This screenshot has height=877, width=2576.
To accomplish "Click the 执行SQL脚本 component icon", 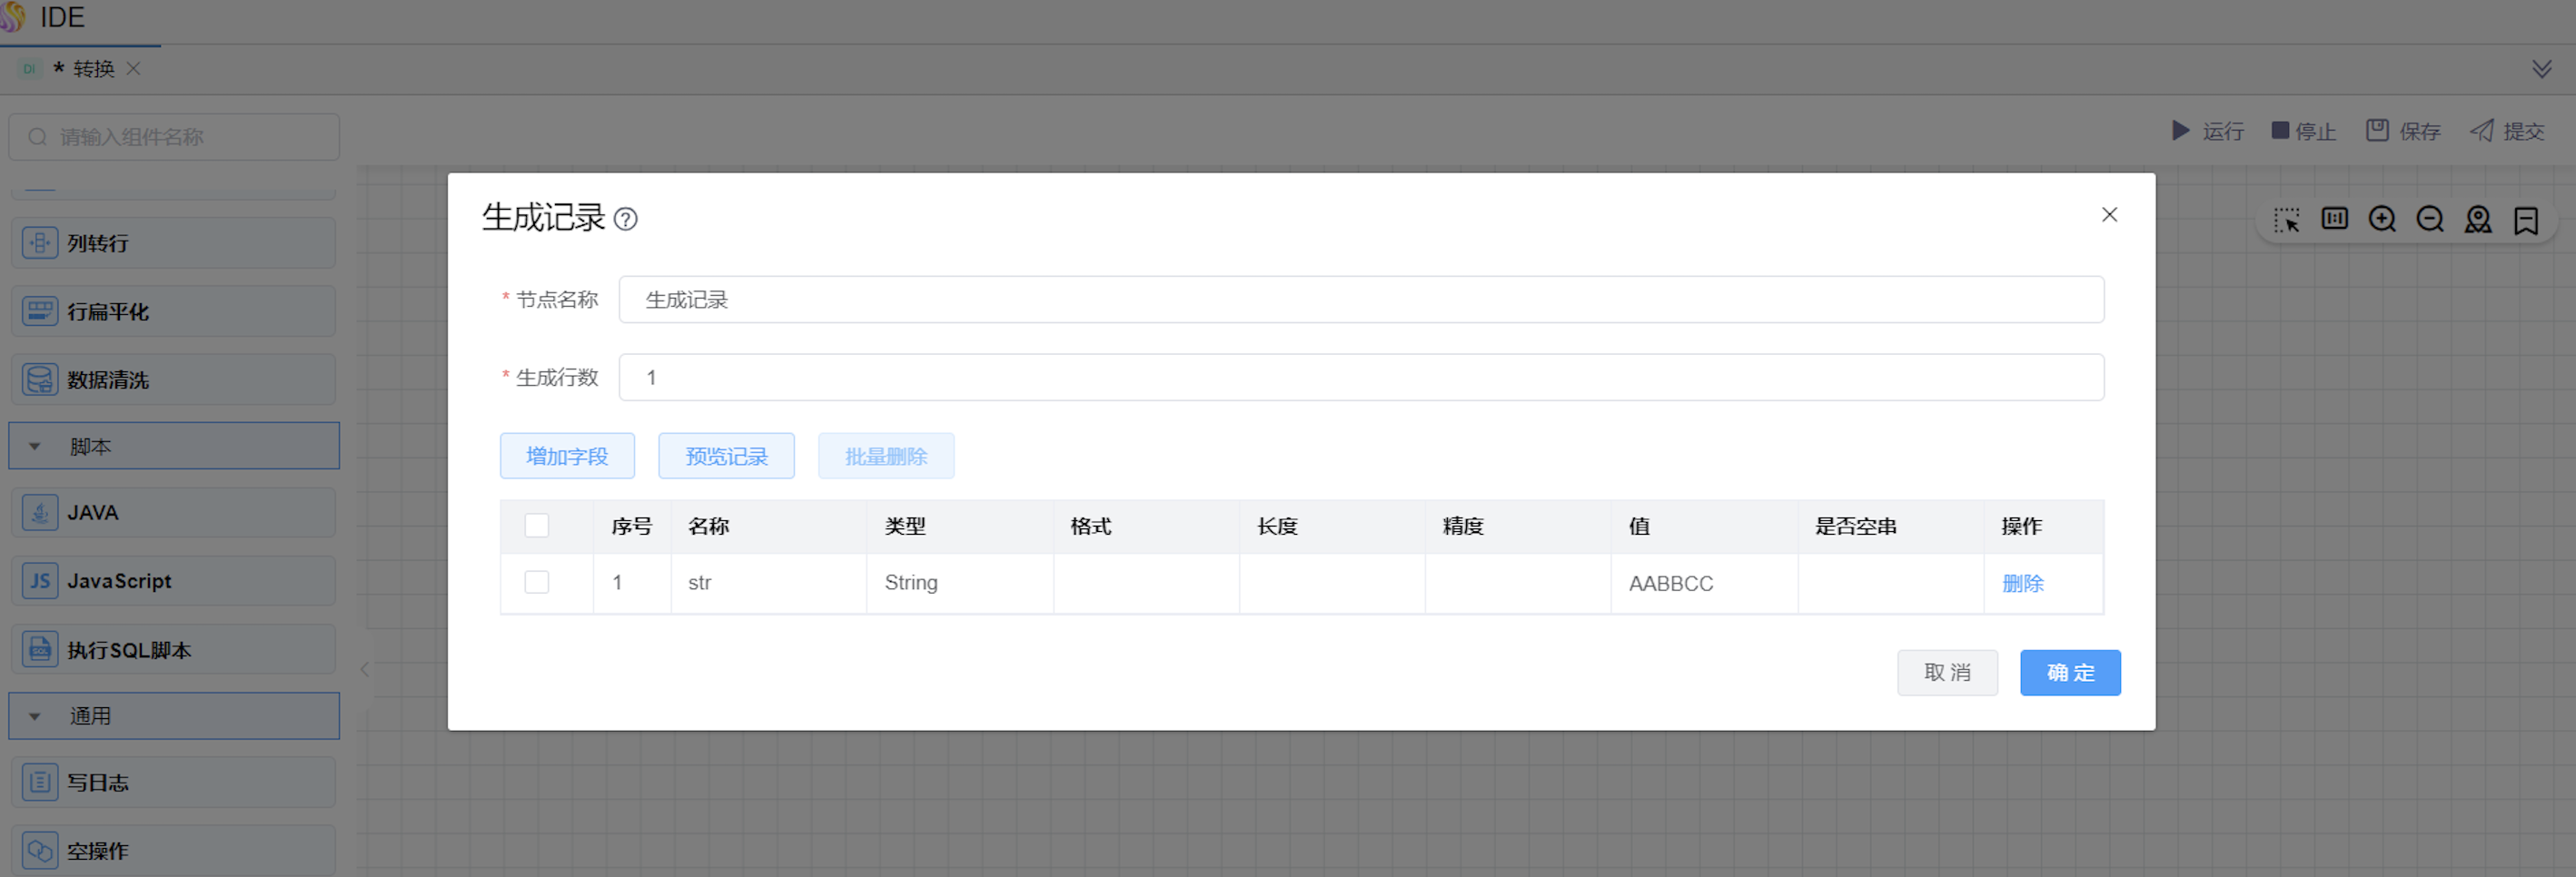I will click(40, 650).
